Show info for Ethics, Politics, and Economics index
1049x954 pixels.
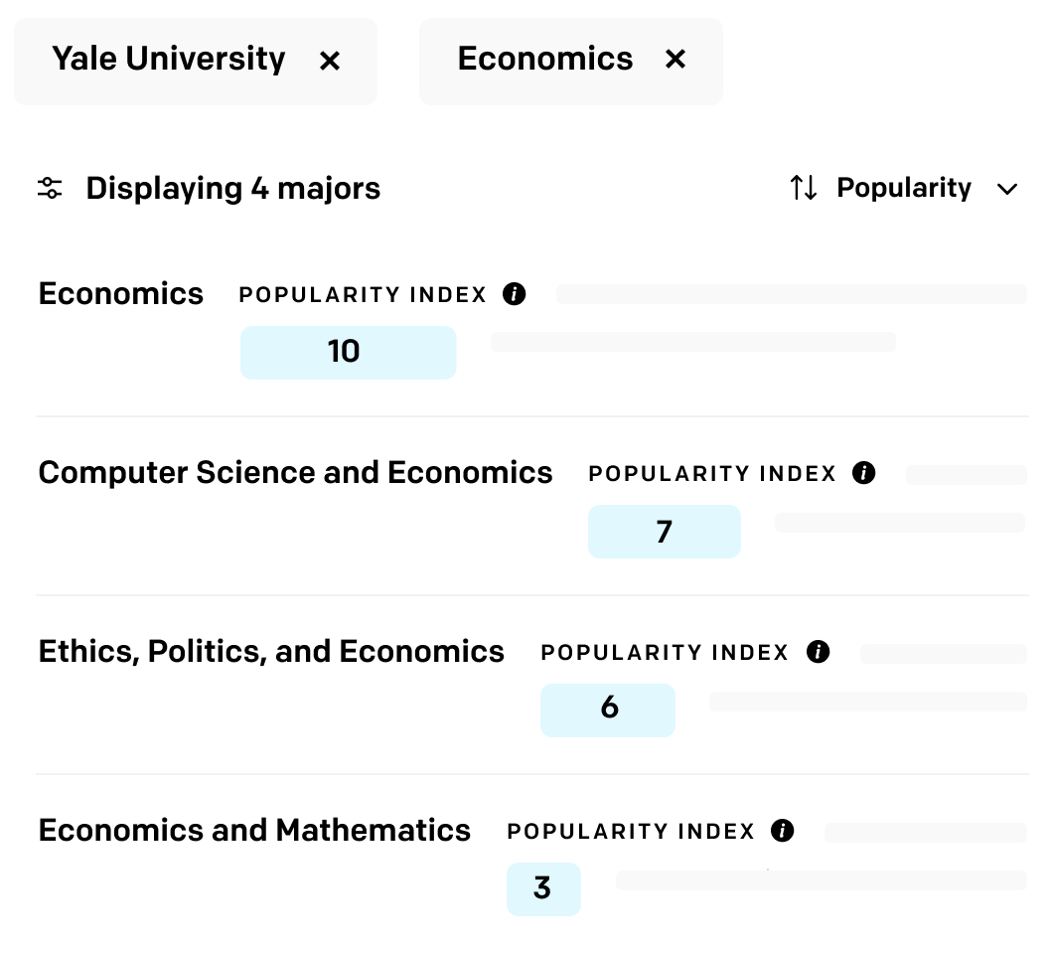[x=818, y=651]
